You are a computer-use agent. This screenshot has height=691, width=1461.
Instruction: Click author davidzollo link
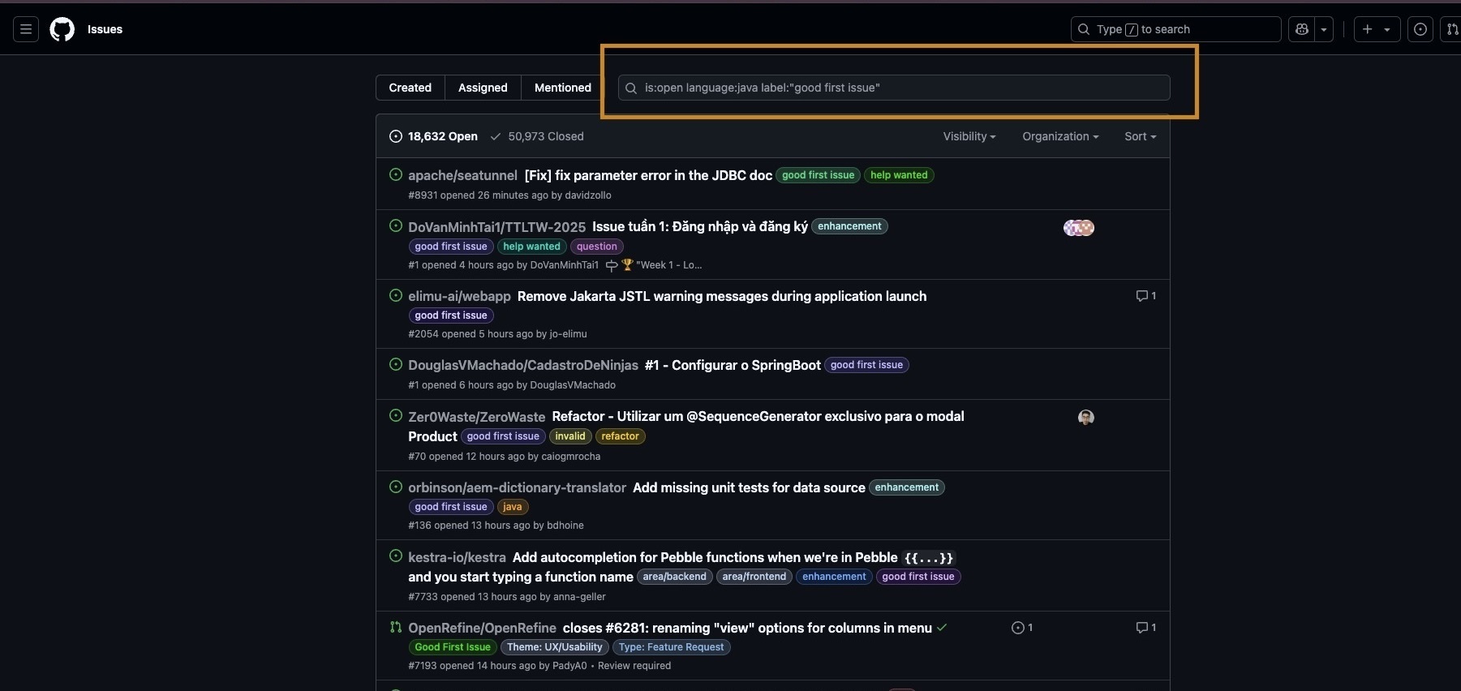pyautogui.click(x=588, y=195)
